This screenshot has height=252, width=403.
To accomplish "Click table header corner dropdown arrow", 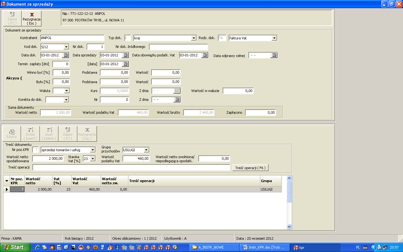I will [x=7, y=181].
